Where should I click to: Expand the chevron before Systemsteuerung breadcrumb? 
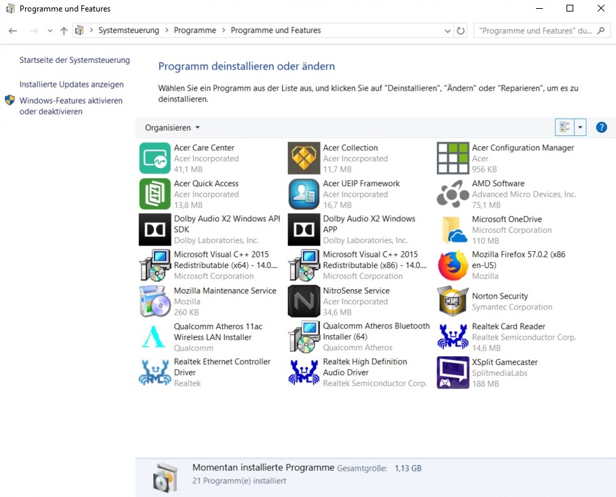[91, 30]
